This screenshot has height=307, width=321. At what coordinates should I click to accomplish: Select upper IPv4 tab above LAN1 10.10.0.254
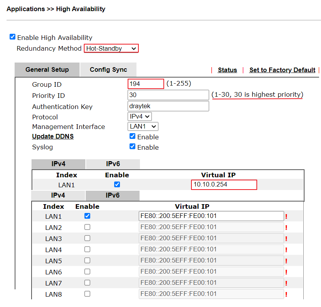click(58, 164)
